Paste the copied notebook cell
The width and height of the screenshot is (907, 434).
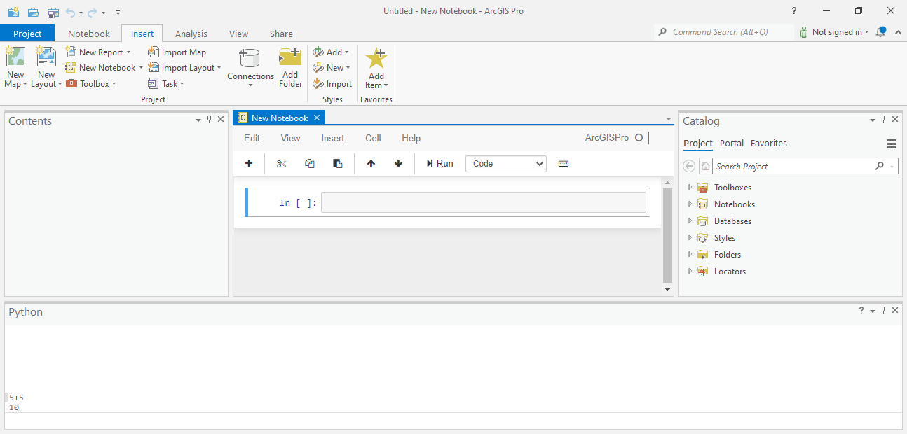[337, 163]
